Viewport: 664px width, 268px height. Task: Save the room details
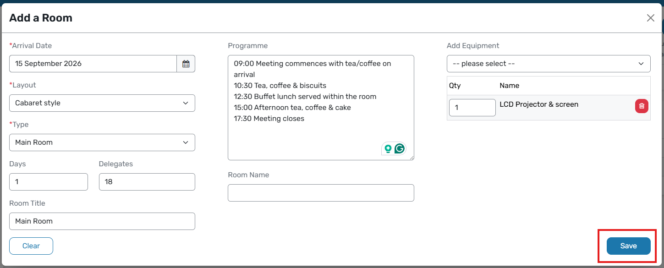click(x=629, y=246)
